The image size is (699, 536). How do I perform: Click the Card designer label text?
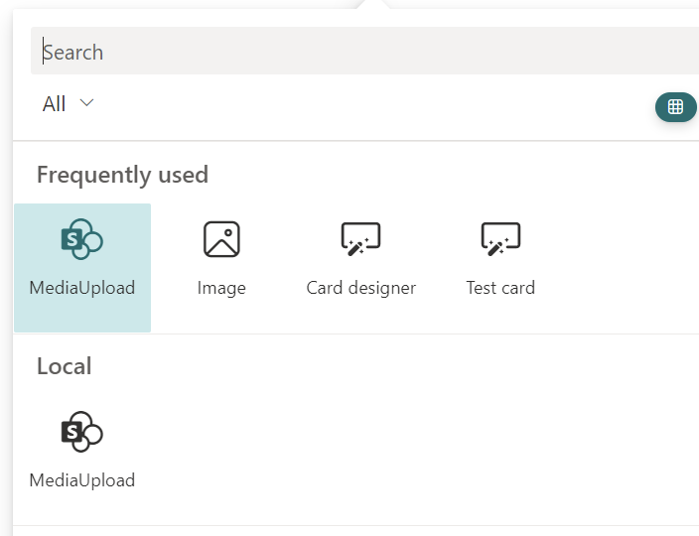[x=360, y=288]
